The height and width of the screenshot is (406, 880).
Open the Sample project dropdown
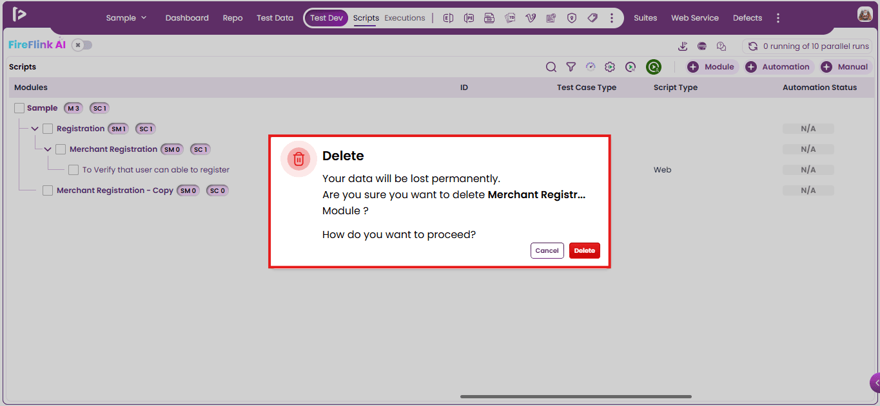point(126,18)
